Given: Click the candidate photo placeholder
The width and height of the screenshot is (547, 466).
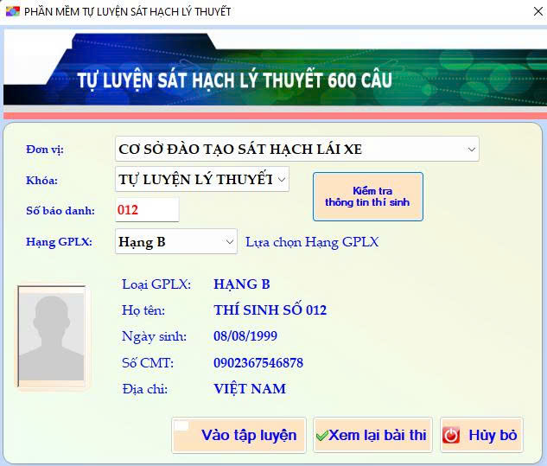Looking at the screenshot, I should tap(52, 336).
